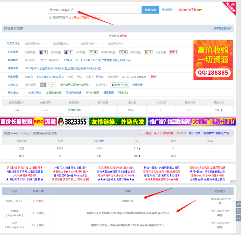The width and height of the screenshot is (241, 235).
Task: Open the 59 个 same-IP sites link
Action: coord(43,60)
